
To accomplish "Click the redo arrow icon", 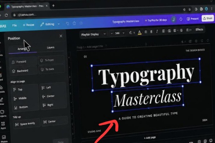I will pyautogui.click(x=74, y=23).
